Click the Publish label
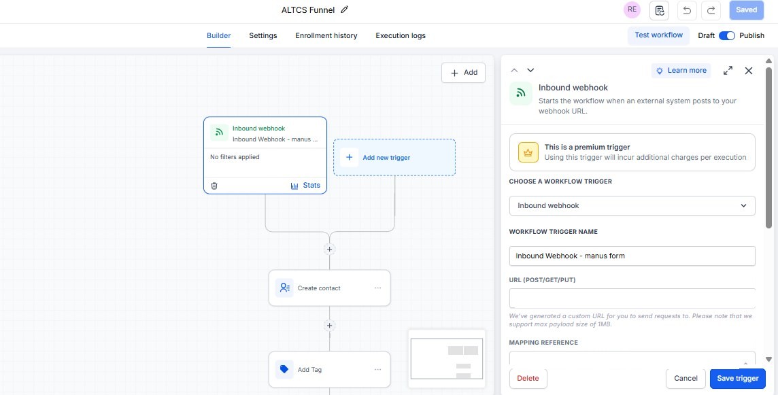This screenshot has height=395, width=778. [x=751, y=36]
